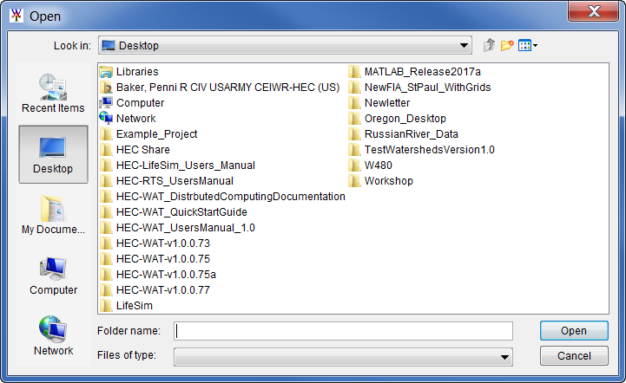Select the Baker, Penni R user folder icon
626x383 pixels.
106,88
